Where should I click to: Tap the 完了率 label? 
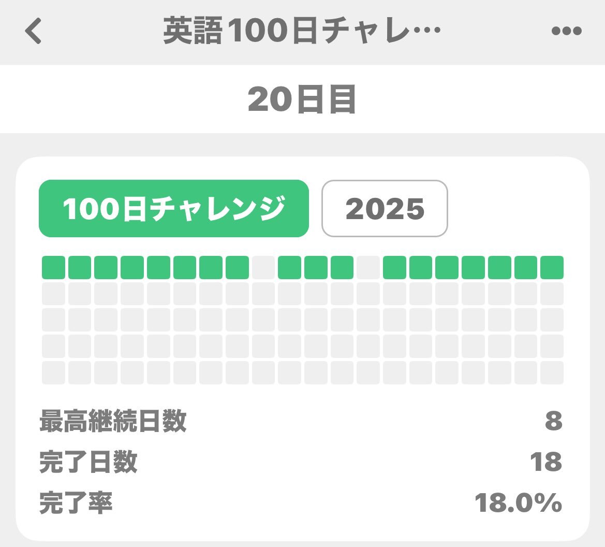[x=76, y=502]
